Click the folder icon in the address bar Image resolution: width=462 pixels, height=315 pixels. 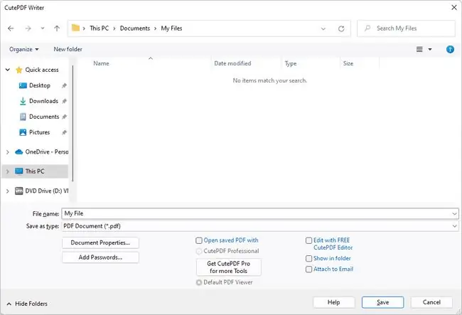click(x=76, y=28)
